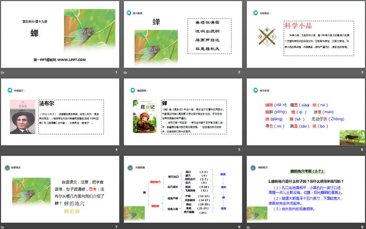Open slide 3 about 科学小品
366x229 pixels.
305,34
